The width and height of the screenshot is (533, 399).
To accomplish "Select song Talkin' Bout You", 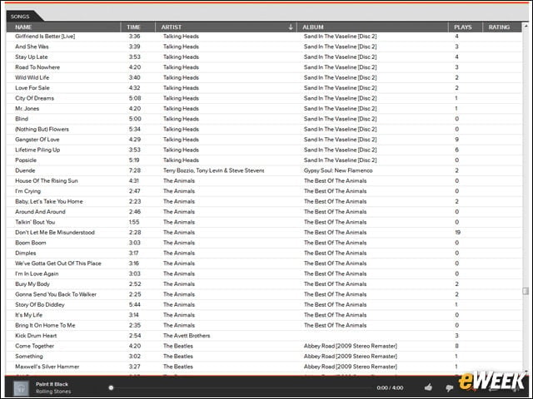I will (35, 222).
